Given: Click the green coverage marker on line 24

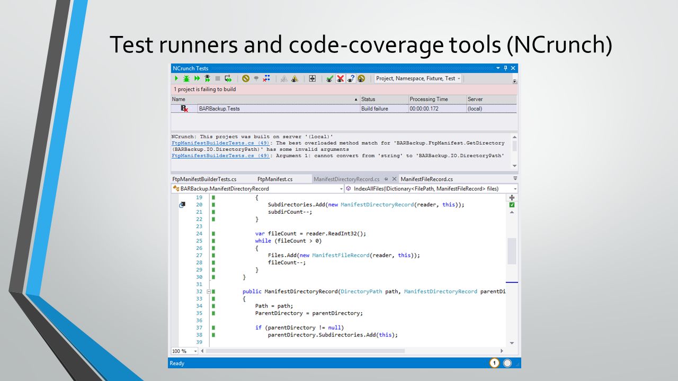Looking at the screenshot, I should pyautogui.click(x=213, y=233).
